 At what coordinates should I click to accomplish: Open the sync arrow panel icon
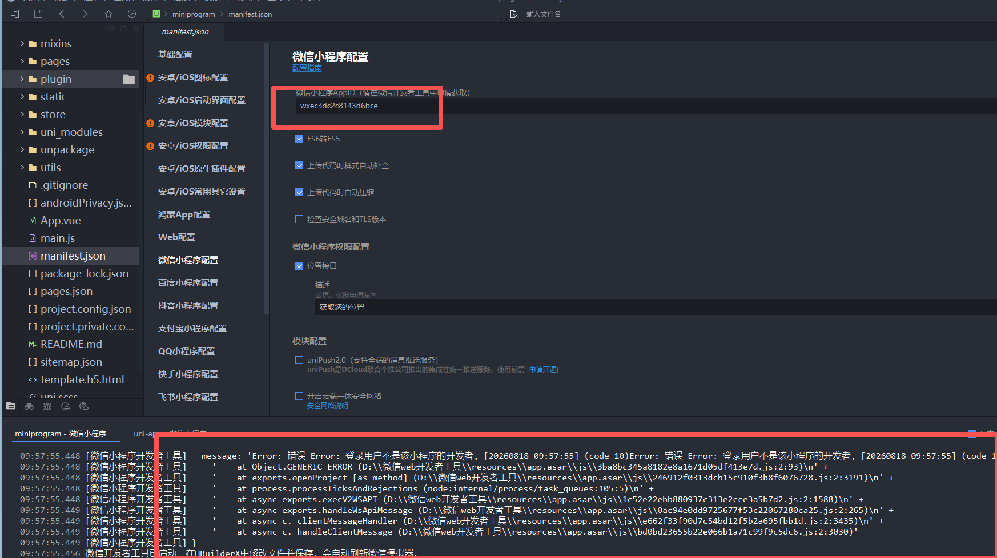point(66,406)
